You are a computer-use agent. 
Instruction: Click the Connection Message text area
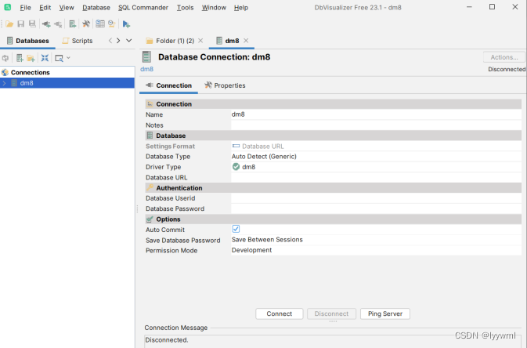point(333,341)
